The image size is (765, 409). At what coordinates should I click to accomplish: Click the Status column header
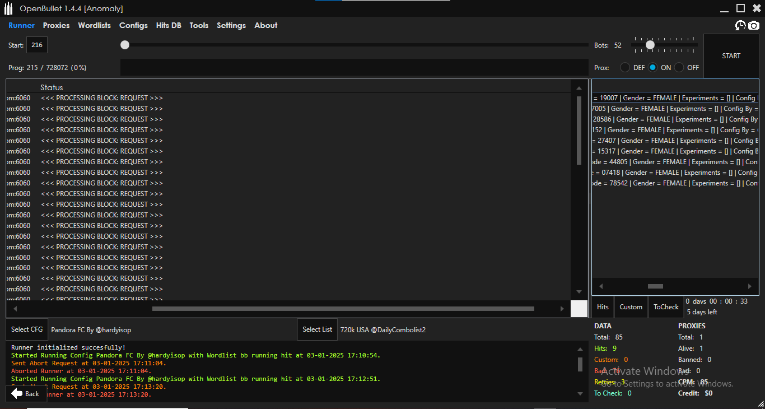[52, 87]
